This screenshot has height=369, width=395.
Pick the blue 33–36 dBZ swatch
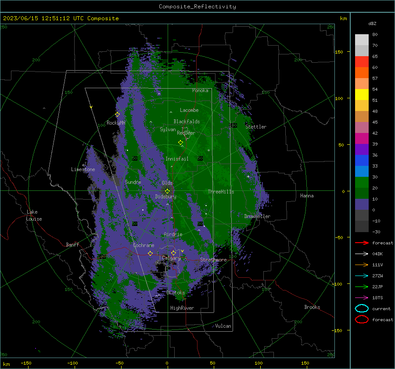tap(362, 161)
